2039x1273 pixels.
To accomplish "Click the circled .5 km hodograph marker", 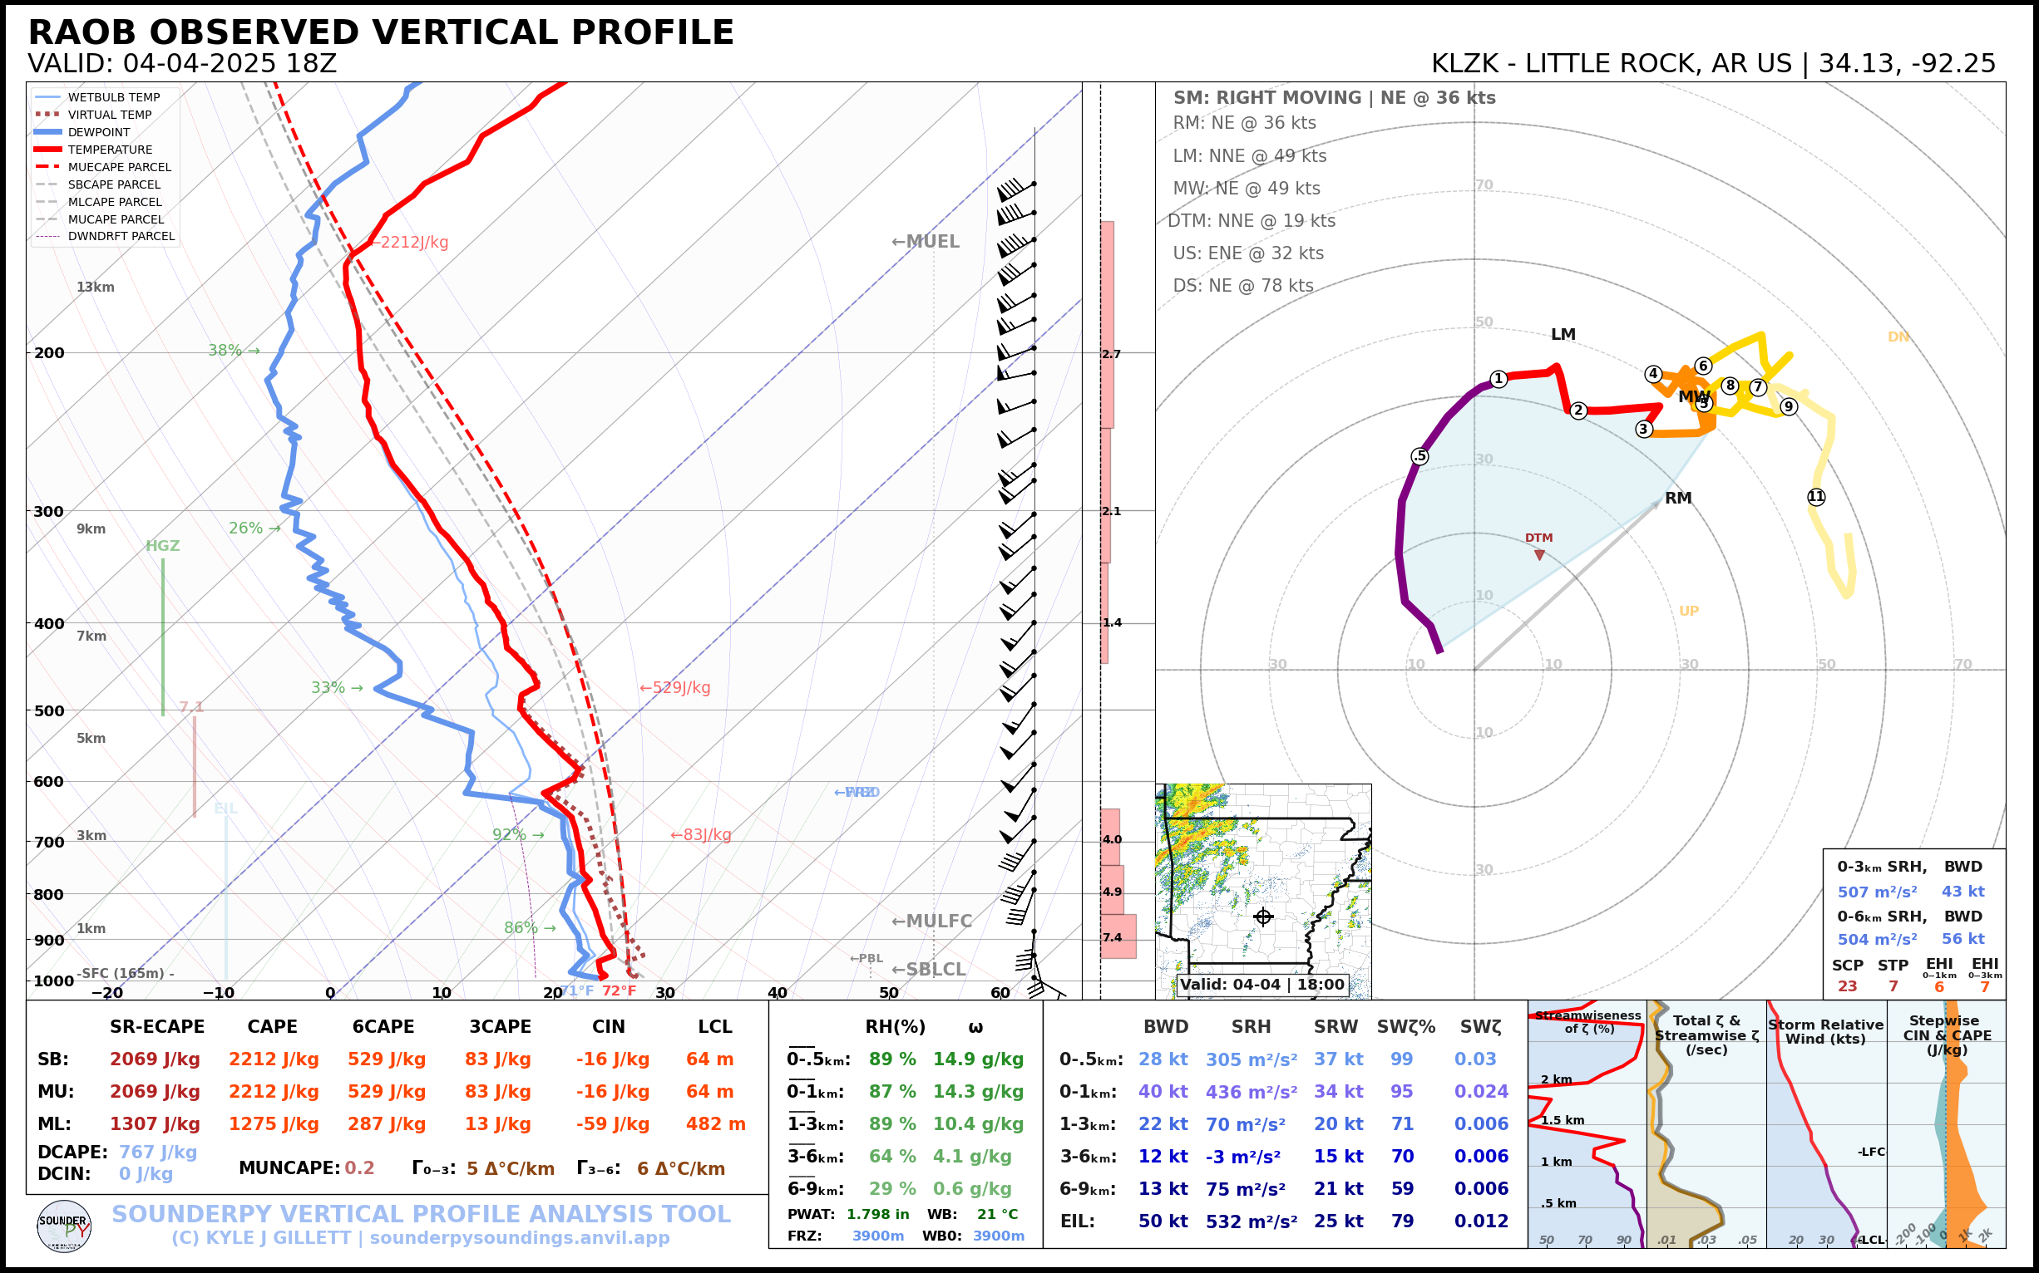I will (x=1419, y=456).
